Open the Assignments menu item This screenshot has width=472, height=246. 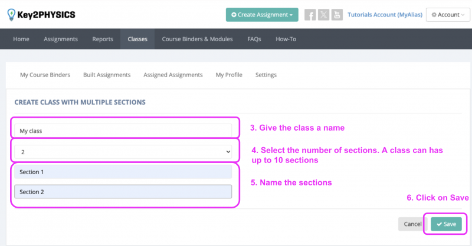pos(61,39)
